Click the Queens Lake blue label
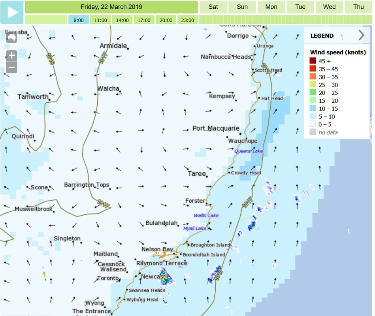 tap(249, 151)
